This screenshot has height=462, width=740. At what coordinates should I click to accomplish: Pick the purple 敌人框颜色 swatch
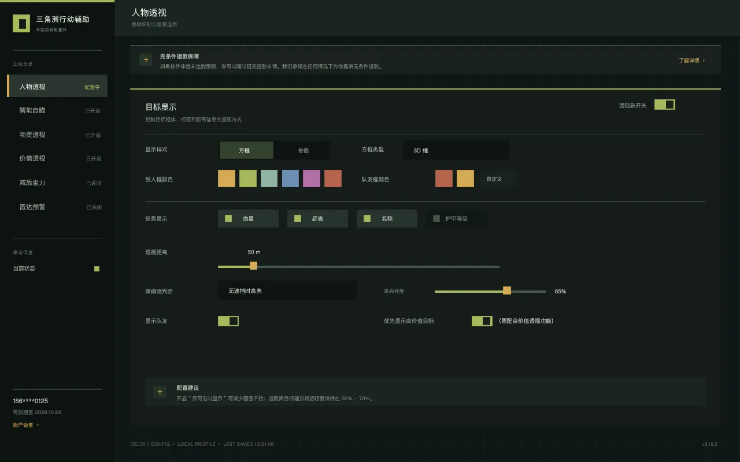click(312, 178)
